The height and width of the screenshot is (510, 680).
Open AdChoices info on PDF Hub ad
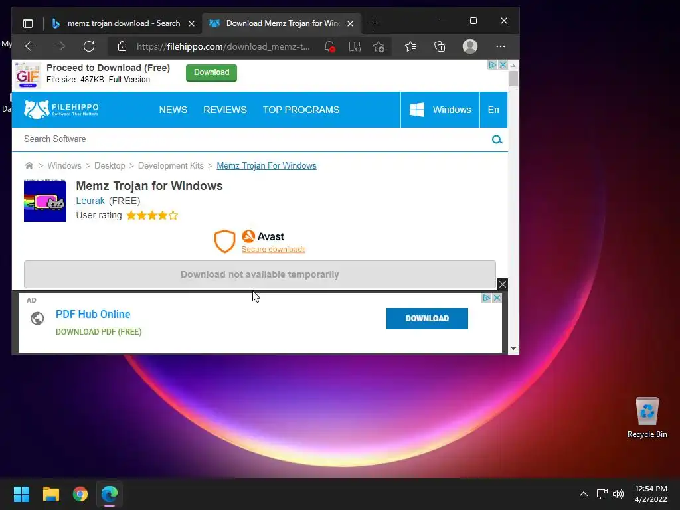pyautogui.click(x=487, y=298)
